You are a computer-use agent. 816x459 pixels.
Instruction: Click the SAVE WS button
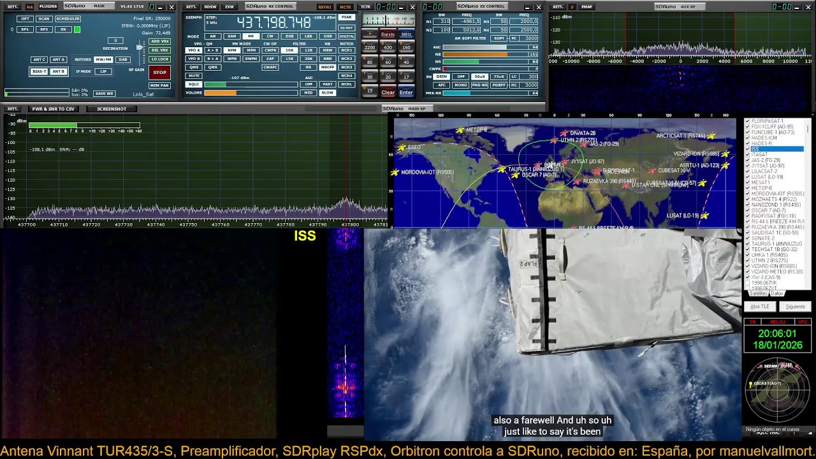click(x=104, y=94)
